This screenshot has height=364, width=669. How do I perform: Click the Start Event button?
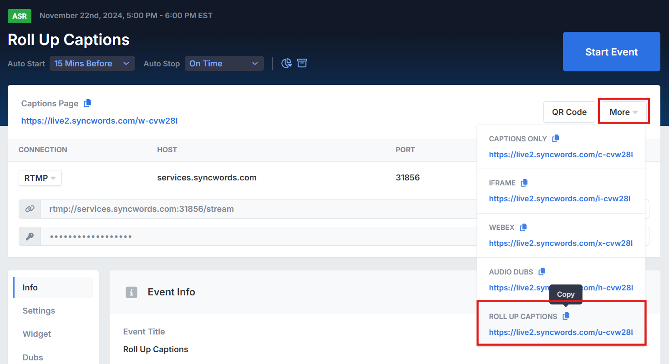(x=611, y=52)
